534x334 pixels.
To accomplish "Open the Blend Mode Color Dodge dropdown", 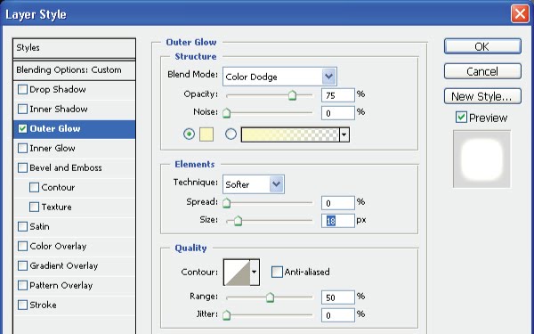I will click(x=279, y=77).
